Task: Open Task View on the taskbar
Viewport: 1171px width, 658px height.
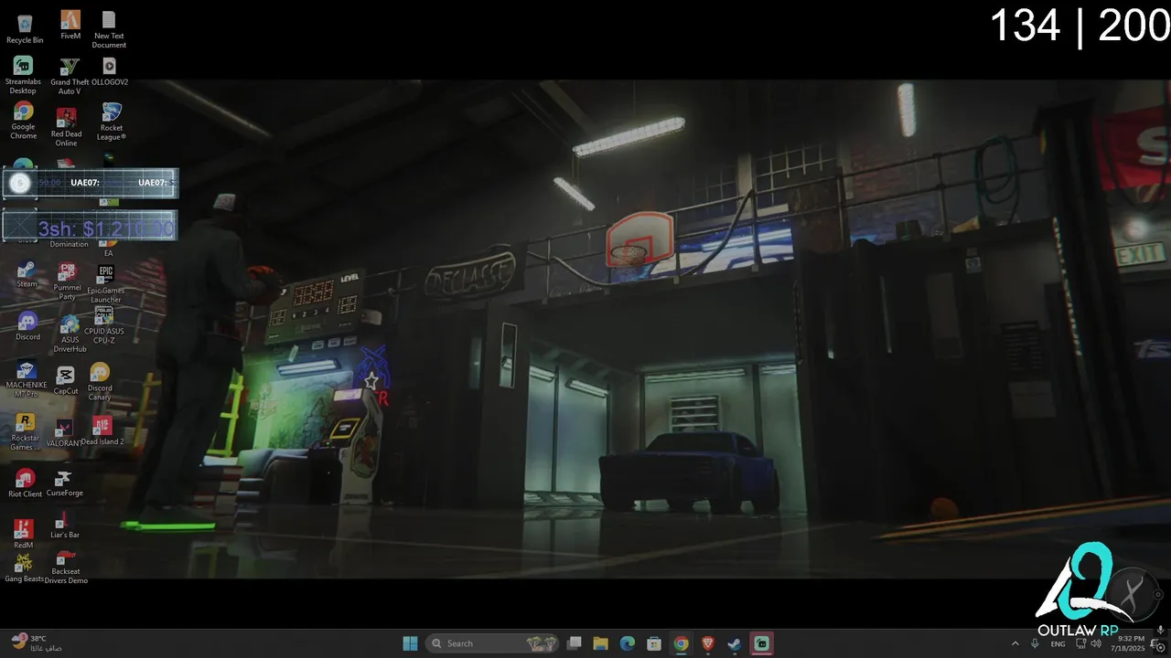Action: pos(575,643)
